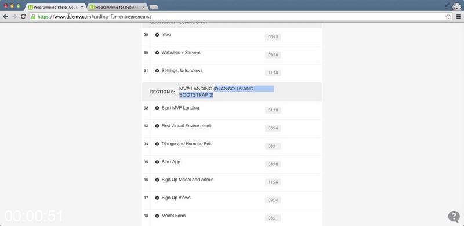Viewport: 464px width, 226px height.
Task: Click play icon for Start MVP Landing
Action: [x=157, y=108]
